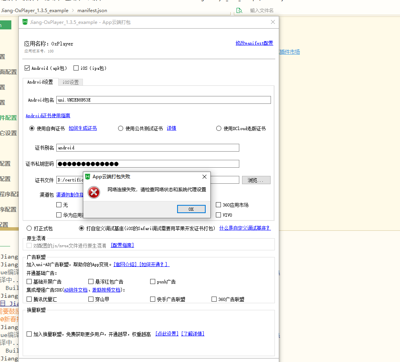Image resolution: width=400 pixels, height=362 pixels.
Task: Open the 修改manifest配置 link
Action: click(254, 43)
